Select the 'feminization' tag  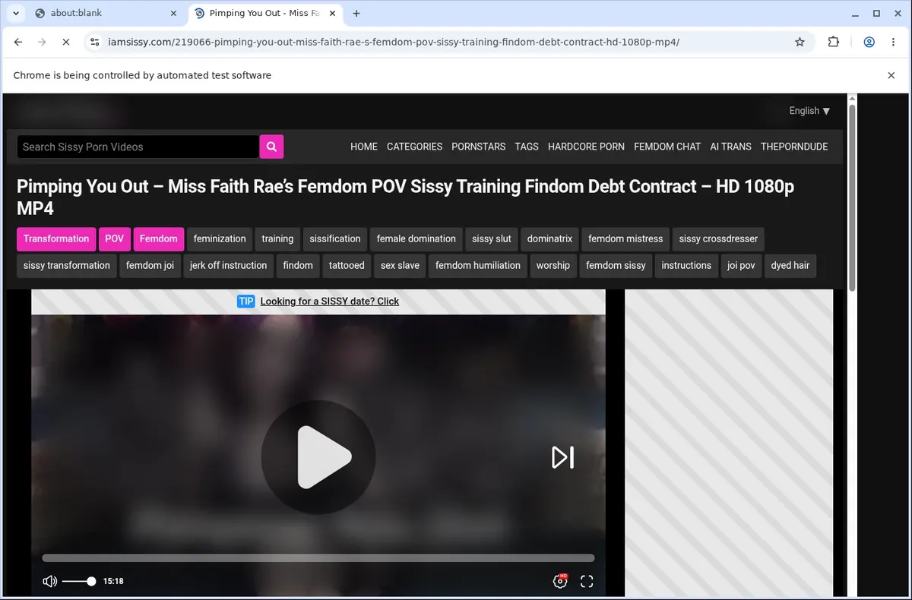pyautogui.click(x=220, y=238)
